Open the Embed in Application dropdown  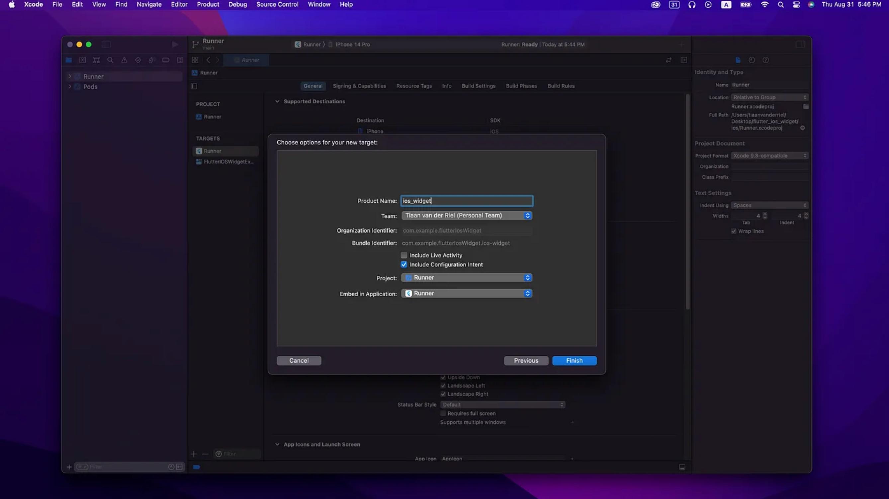467,294
